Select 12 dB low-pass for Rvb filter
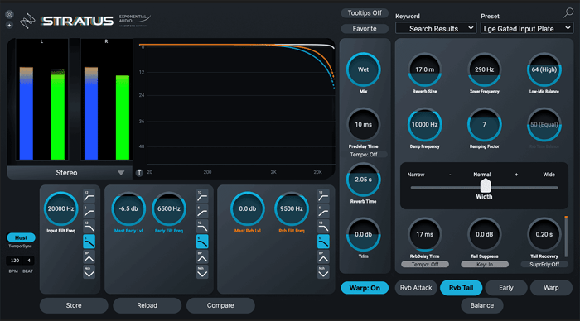The height and width of the screenshot is (321, 580). [x=323, y=227]
